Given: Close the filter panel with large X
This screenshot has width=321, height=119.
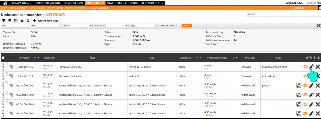Looking at the screenshot, I should [x=318, y=25].
